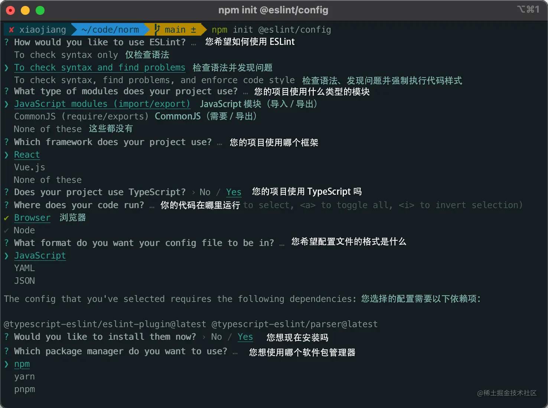The width and height of the screenshot is (548, 408).
Task: Click the question 'Which package manager do you want to use?'
Action: click(x=121, y=351)
